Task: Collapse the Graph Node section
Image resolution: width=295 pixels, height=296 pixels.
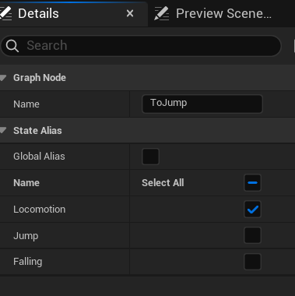Action: (3, 78)
